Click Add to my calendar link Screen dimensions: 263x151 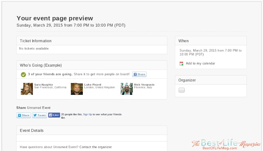tap(200, 63)
